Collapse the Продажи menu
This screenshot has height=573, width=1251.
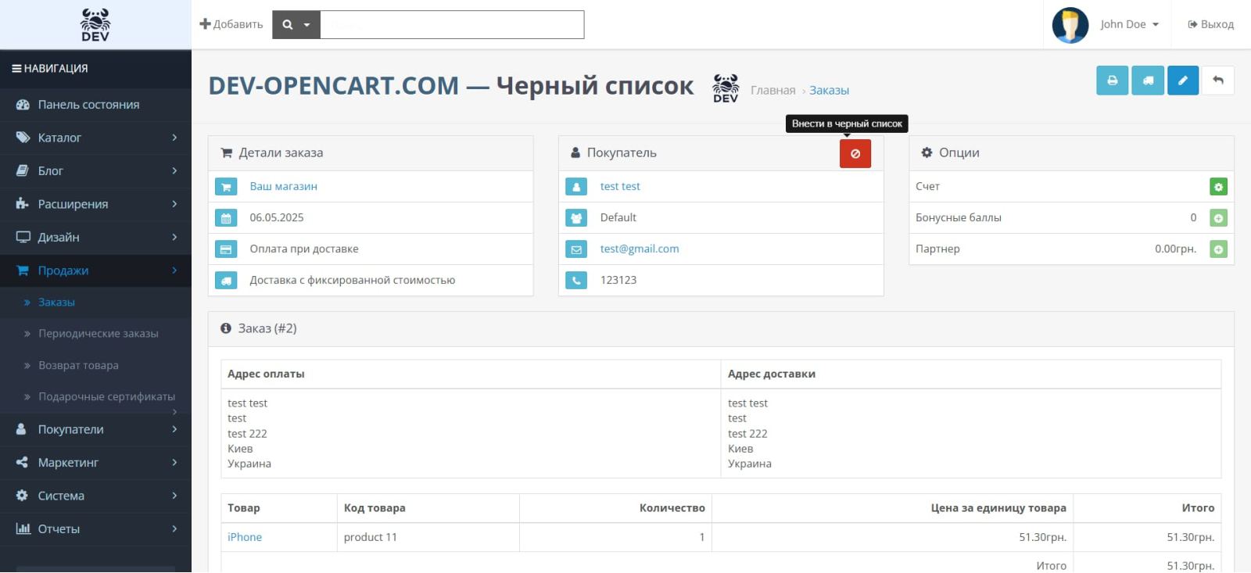pyautogui.click(x=95, y=270)
